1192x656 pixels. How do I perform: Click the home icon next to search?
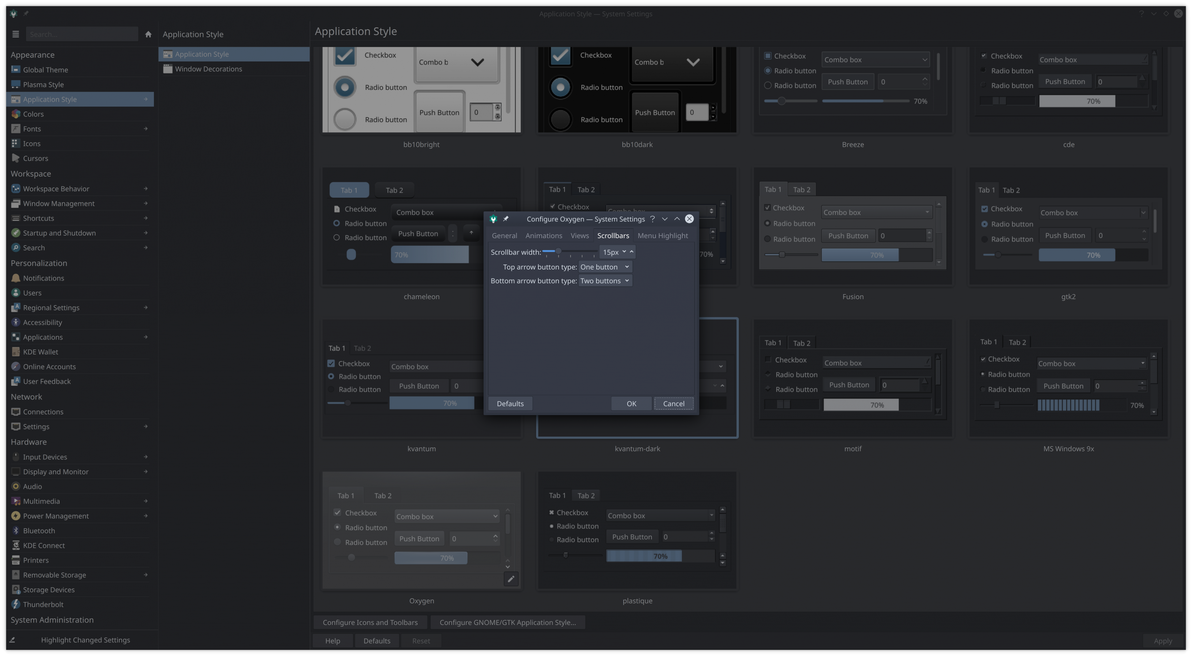click(x=148, y=34)
